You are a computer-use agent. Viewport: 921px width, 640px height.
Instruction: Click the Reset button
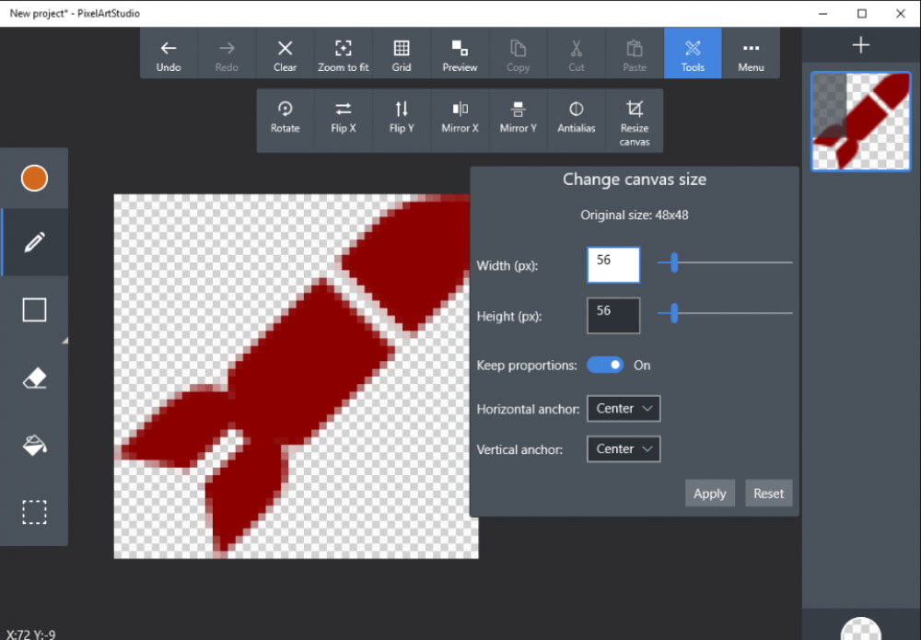tap(768, 494)
